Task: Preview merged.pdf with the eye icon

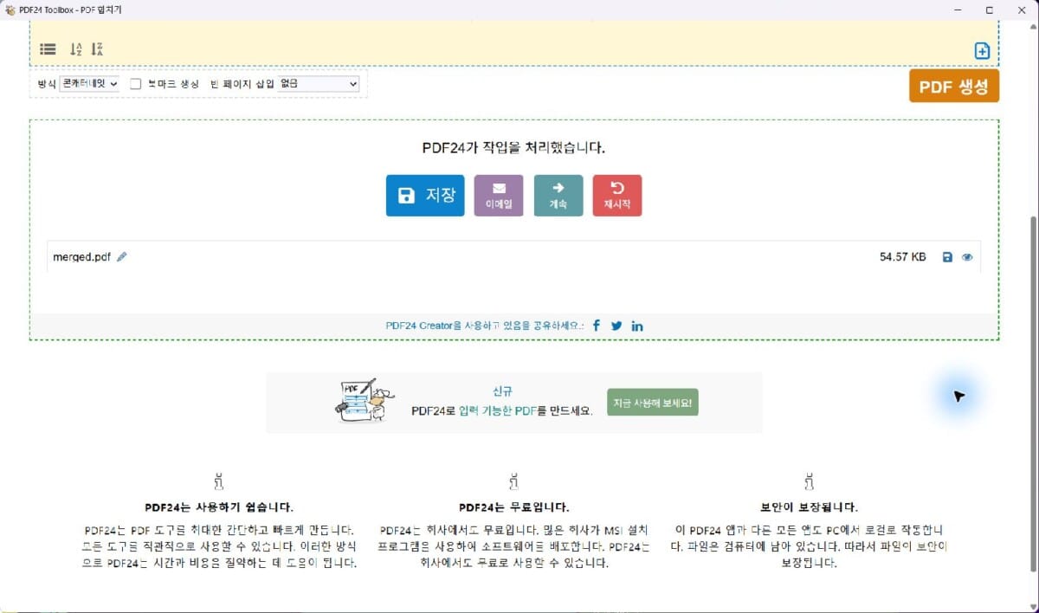Action: coord(967,257)
